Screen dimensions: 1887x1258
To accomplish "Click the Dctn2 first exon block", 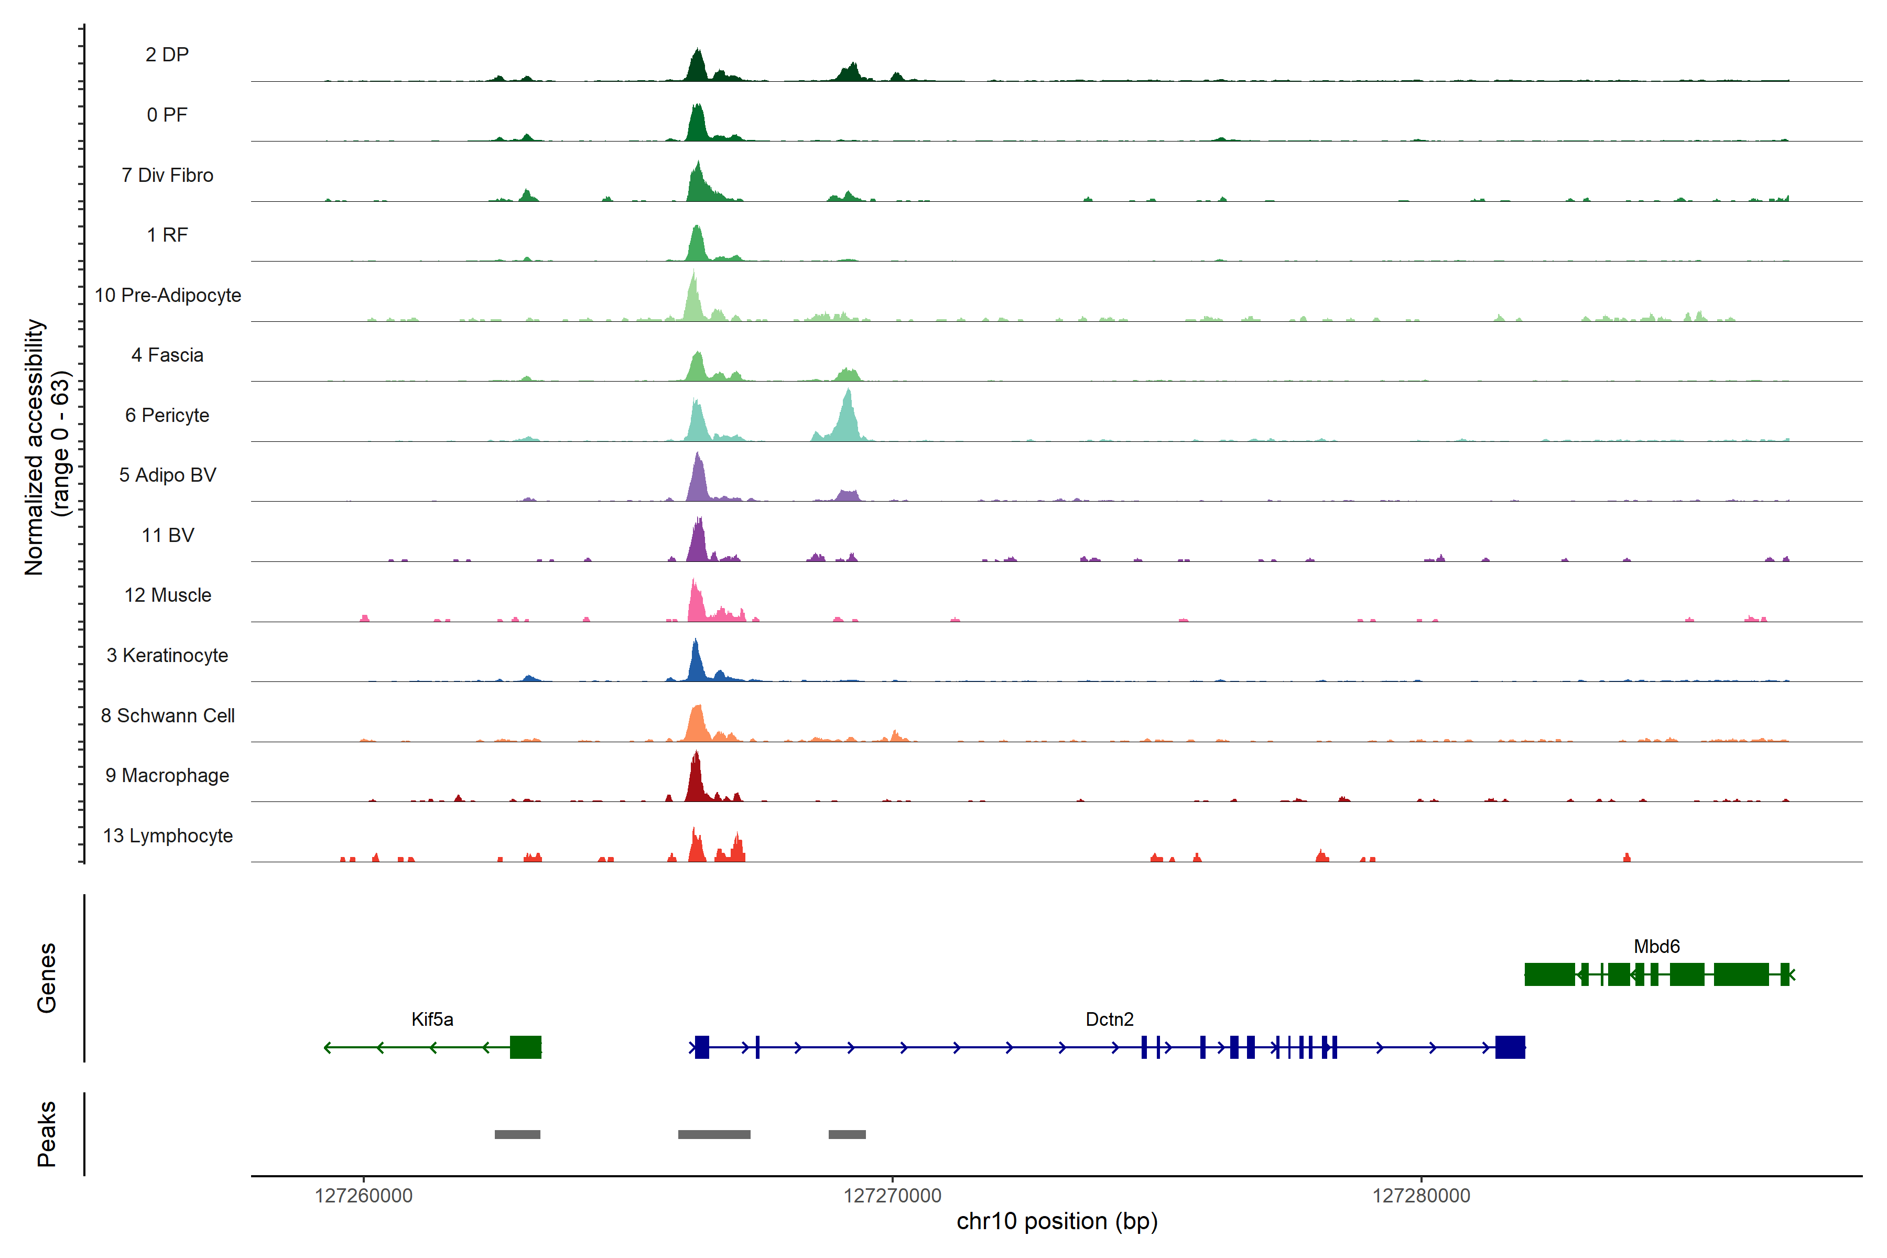I will click(702, 1047).
